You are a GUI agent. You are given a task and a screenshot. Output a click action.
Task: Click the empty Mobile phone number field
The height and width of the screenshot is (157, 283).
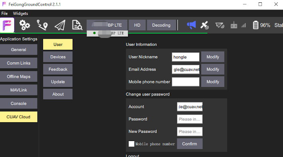[x=186, y=82]
